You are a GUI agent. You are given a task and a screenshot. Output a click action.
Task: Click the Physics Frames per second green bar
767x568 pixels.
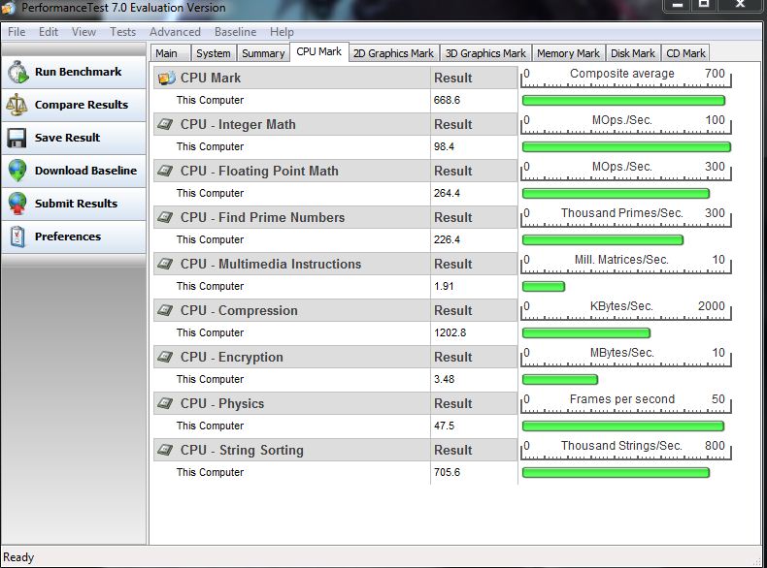click(623, 426)
